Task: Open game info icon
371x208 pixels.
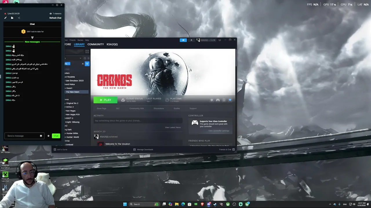Action: (224, 100)
